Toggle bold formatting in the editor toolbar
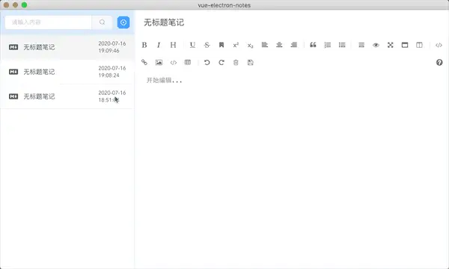The height and width of the screenshot is (269, 449). coord(144,45)
